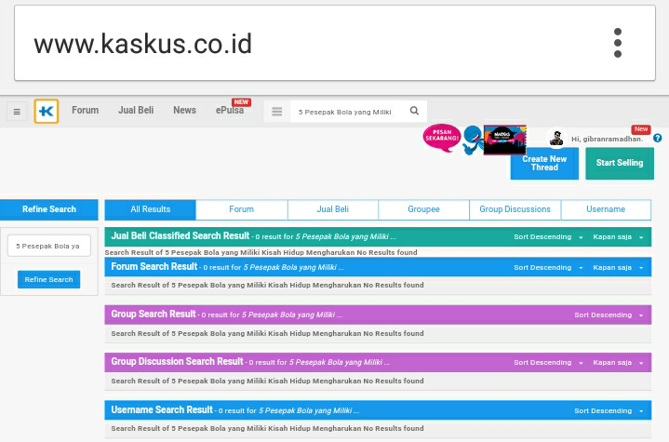Go to Kaskus home via K logo
The height and width of the screenshot is (442, 669).
[47, 112]
